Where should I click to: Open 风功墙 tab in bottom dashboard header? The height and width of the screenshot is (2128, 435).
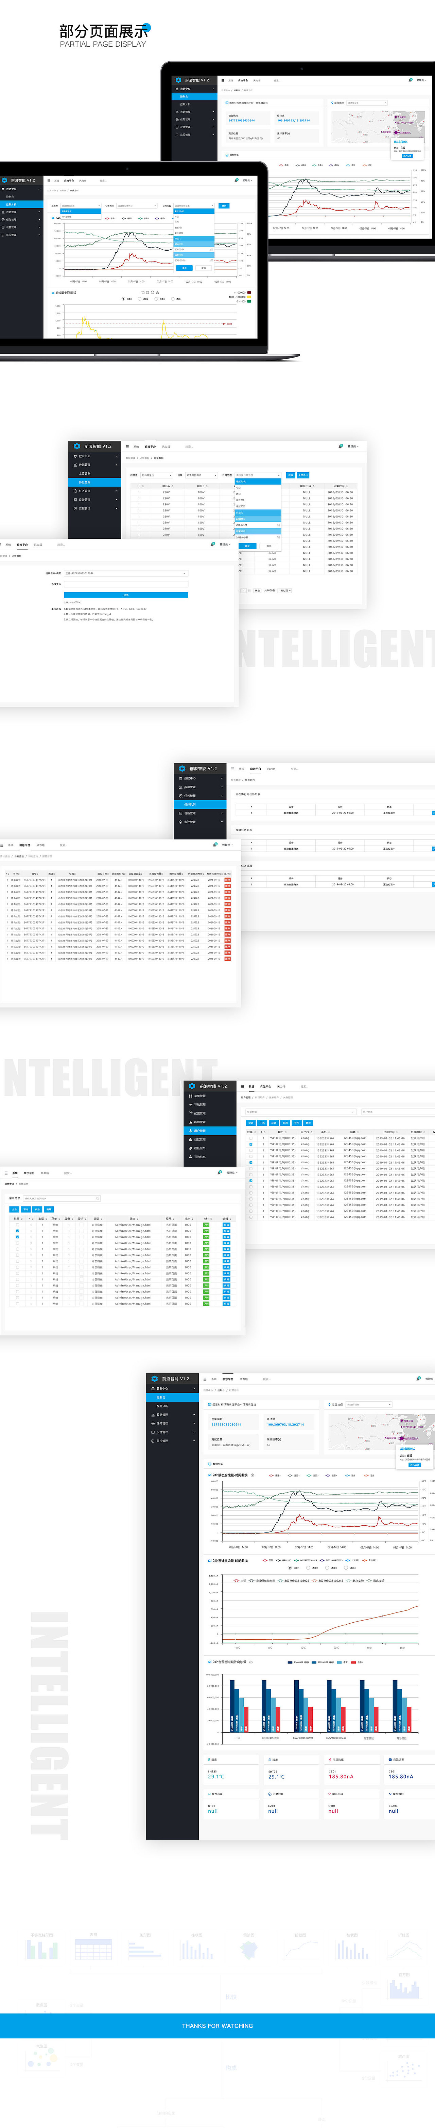(244, 1379)
